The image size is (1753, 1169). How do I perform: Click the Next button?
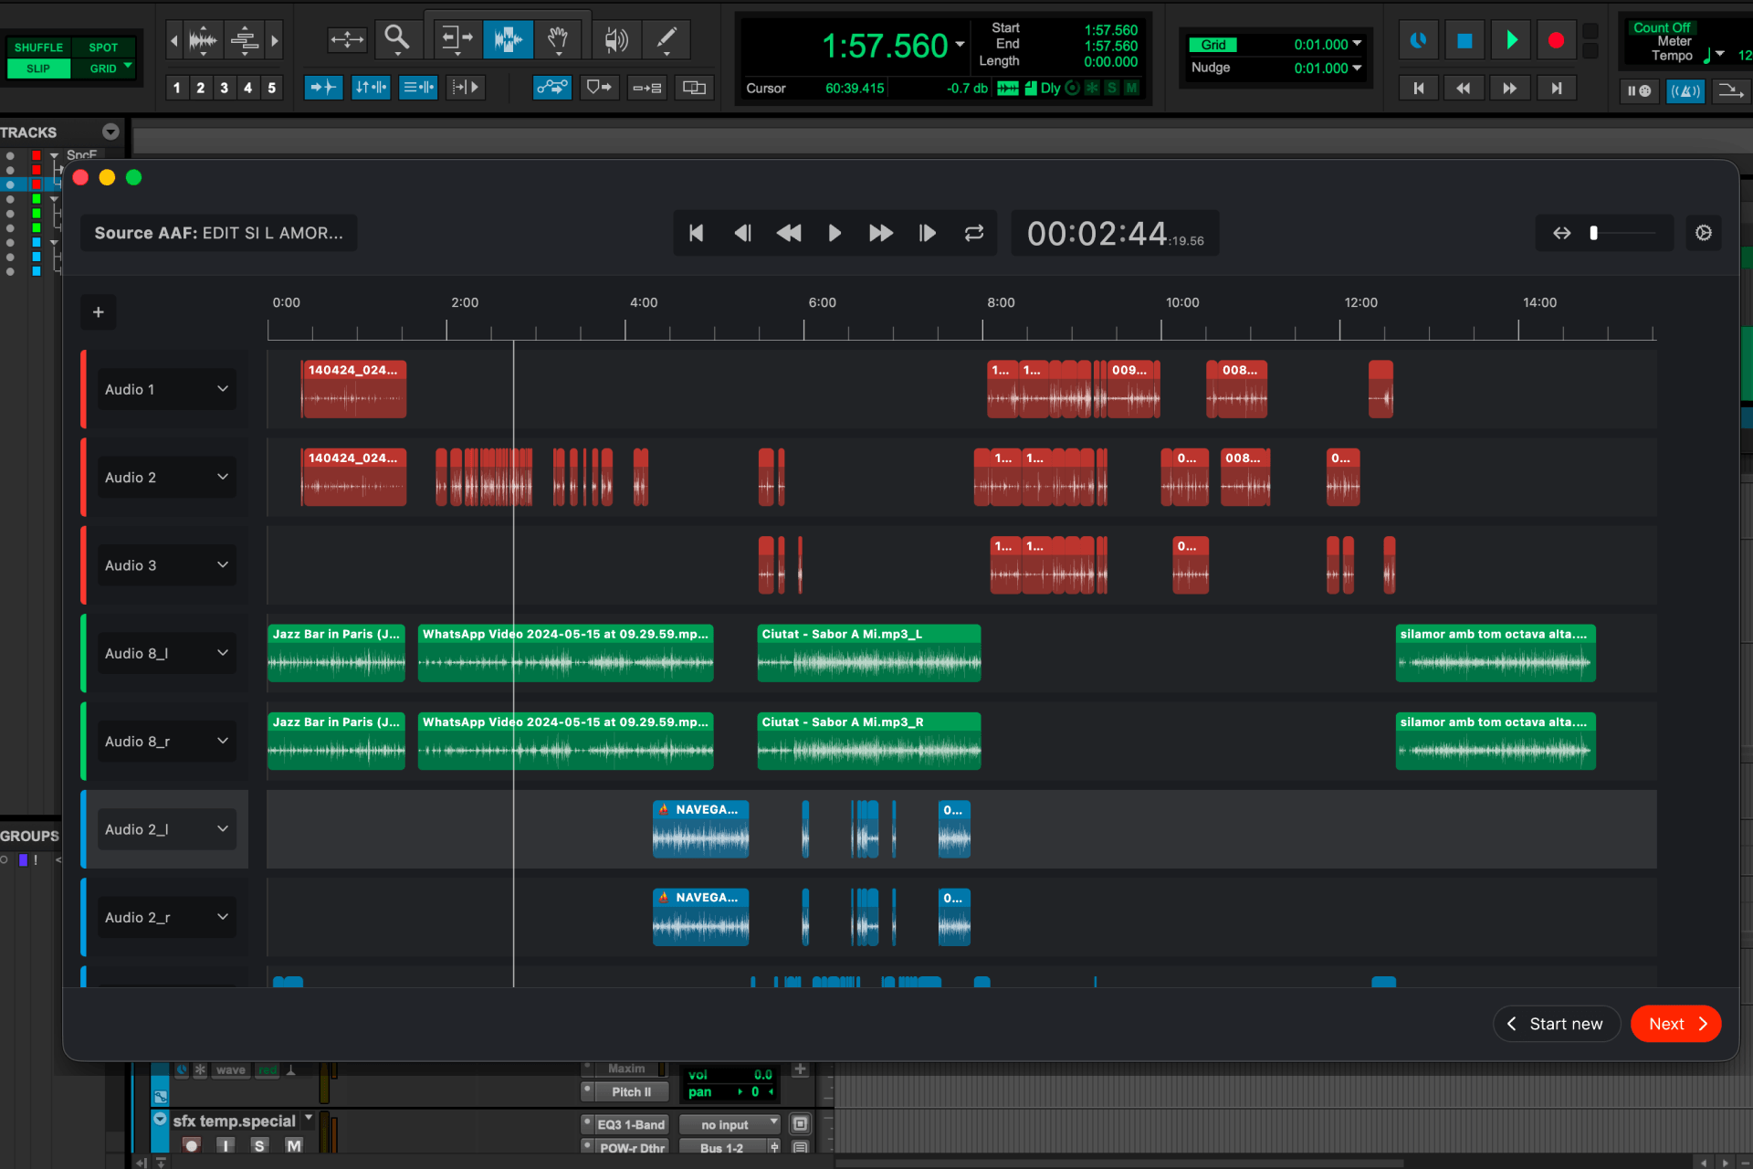[x=1675, y=1024]
